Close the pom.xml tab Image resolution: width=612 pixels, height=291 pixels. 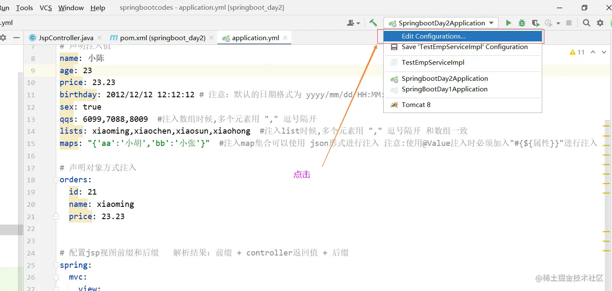click(211, 38)
